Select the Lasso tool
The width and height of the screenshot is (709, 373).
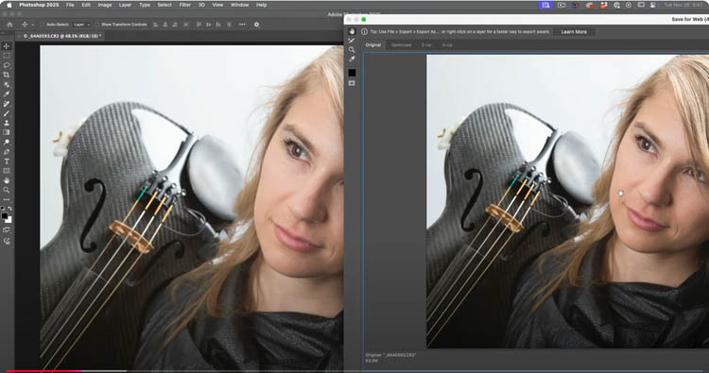click(7, 65)
